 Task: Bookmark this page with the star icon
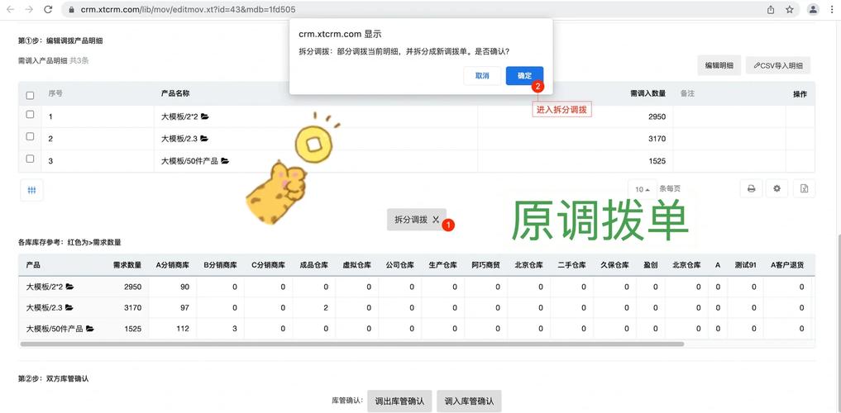(x=790, y=9)
